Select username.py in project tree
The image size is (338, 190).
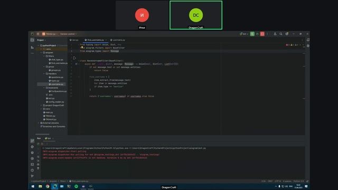click(56, 84)
